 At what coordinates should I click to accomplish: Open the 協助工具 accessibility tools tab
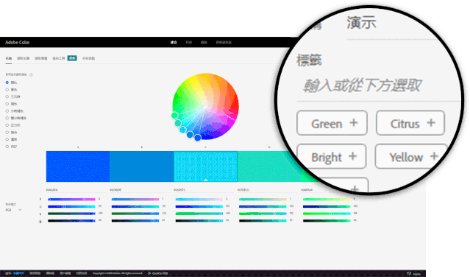point(58,58)
